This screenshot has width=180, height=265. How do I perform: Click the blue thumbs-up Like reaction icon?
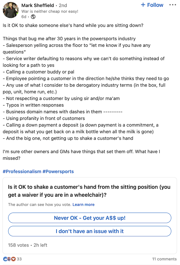pos(5,259)
